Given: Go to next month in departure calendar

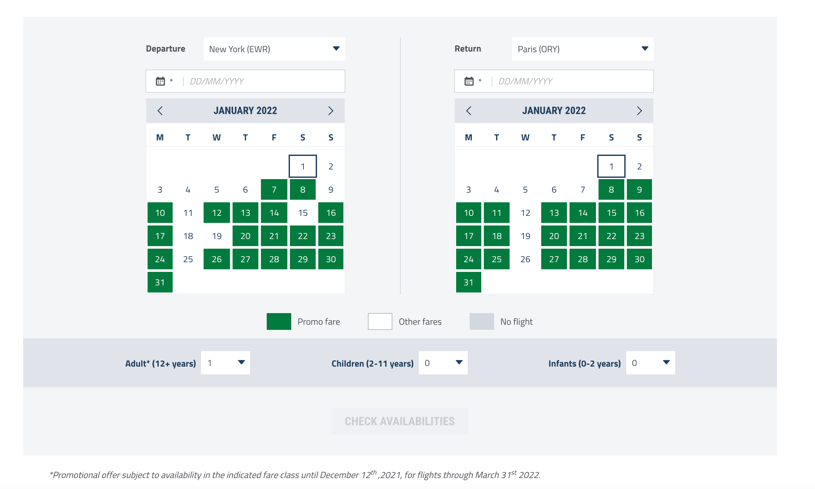Looking at the screenshot, I should pyautogui.click(x=331, y=111).
